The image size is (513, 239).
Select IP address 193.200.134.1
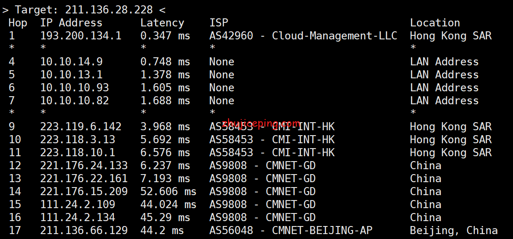click(81, 36)
